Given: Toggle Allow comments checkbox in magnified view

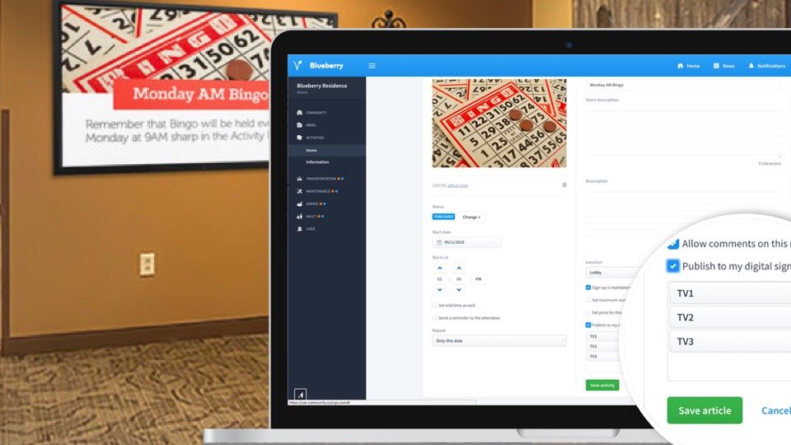Looking at the screenshot, I should 673,244.
